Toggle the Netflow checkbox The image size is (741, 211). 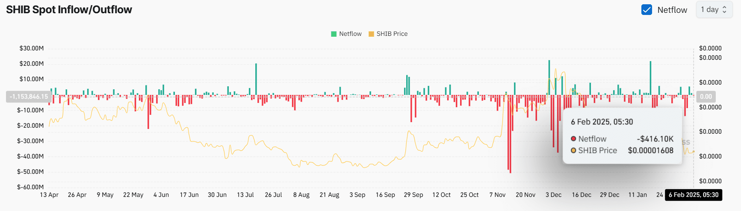pos(647,10)
